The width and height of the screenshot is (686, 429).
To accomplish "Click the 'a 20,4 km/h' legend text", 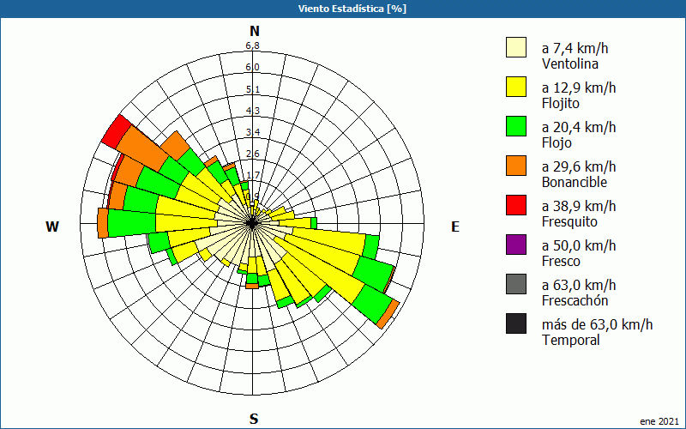I will [x=579, y=127].
